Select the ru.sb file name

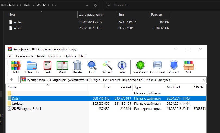tap(18, 28)
